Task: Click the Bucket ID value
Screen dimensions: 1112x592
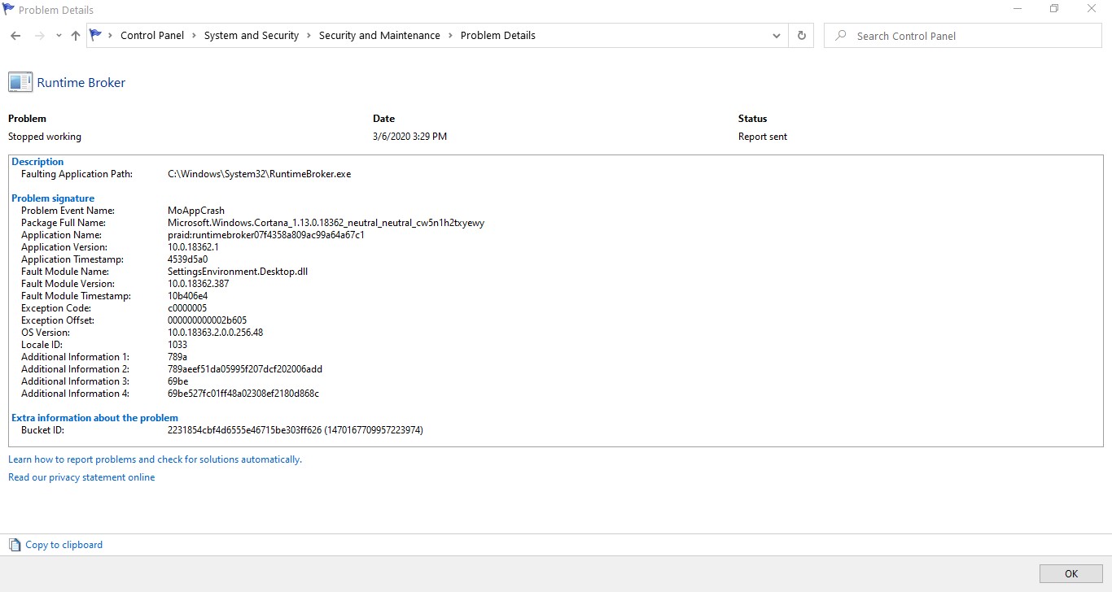Action: click(296, 430)
